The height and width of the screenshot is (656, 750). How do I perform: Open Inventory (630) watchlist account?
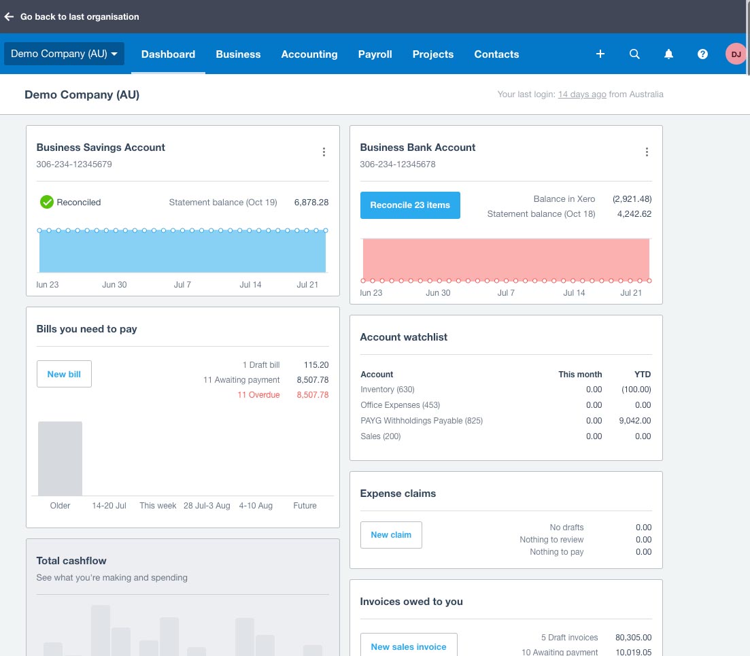click(x=388, y=390)
